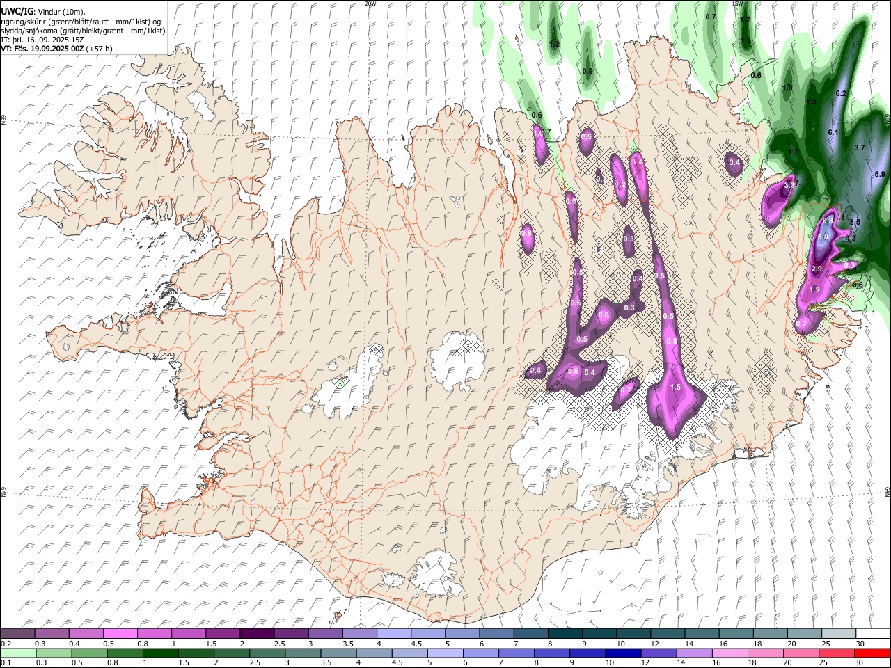
Task: Click the red rain swatch labeled 25
Action: [x=837, y=653]
